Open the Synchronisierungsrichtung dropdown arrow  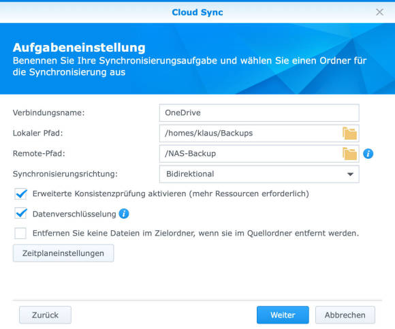(x=350, y=174)
